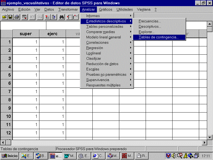
Task: Click the horizontal scrollbar left arrow
Action: (x=3, y=143)
